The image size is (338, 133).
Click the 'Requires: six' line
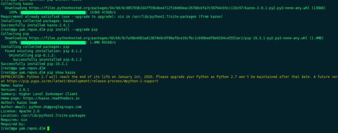pos(14,120)
